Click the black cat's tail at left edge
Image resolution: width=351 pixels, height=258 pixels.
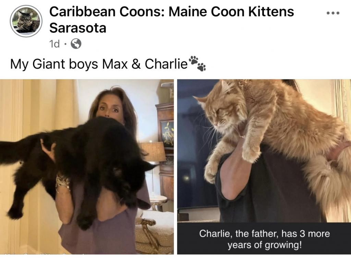13,152
